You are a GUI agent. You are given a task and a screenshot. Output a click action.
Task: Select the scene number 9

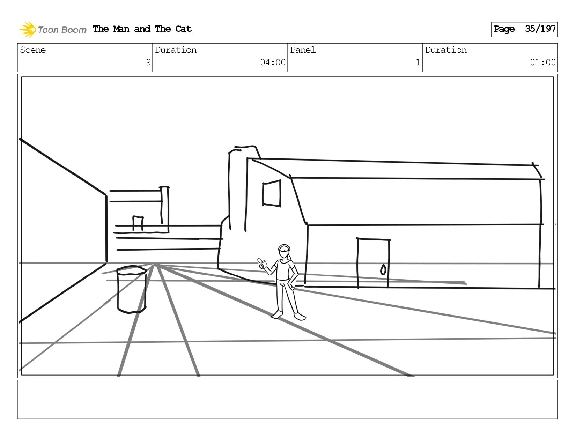coord(148,62)
